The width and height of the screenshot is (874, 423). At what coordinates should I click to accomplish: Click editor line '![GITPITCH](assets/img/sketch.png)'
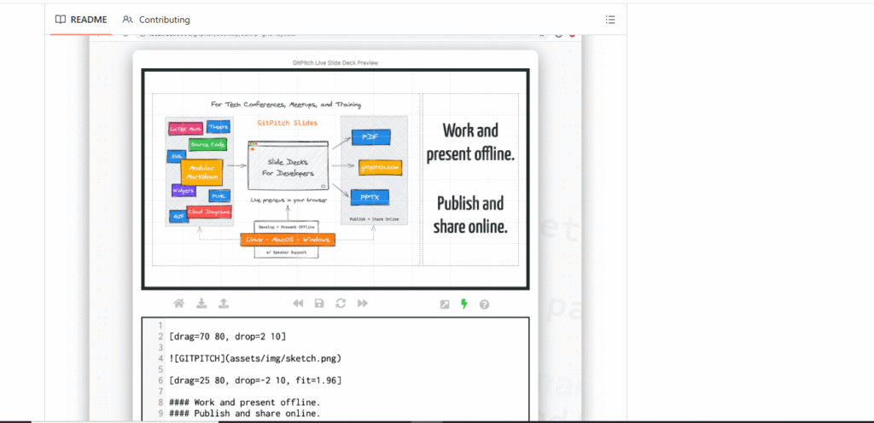[x=254, y=358]
